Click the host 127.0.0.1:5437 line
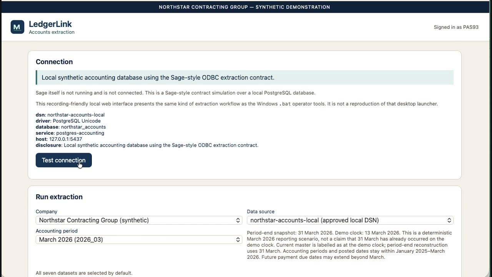Image resolution: width=492 pixels, height=277 pixels. coord(59,139)
